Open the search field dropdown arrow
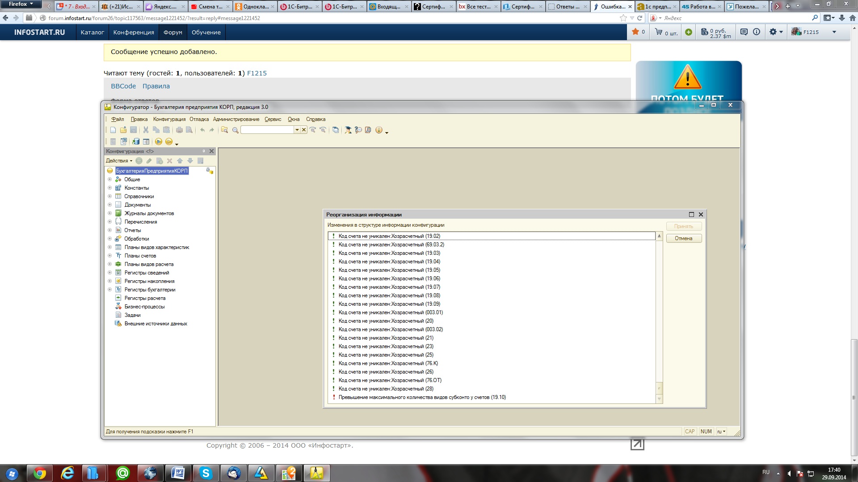This screenshot has width=858, height=482. pyautogui.click(x=297, y=130)
